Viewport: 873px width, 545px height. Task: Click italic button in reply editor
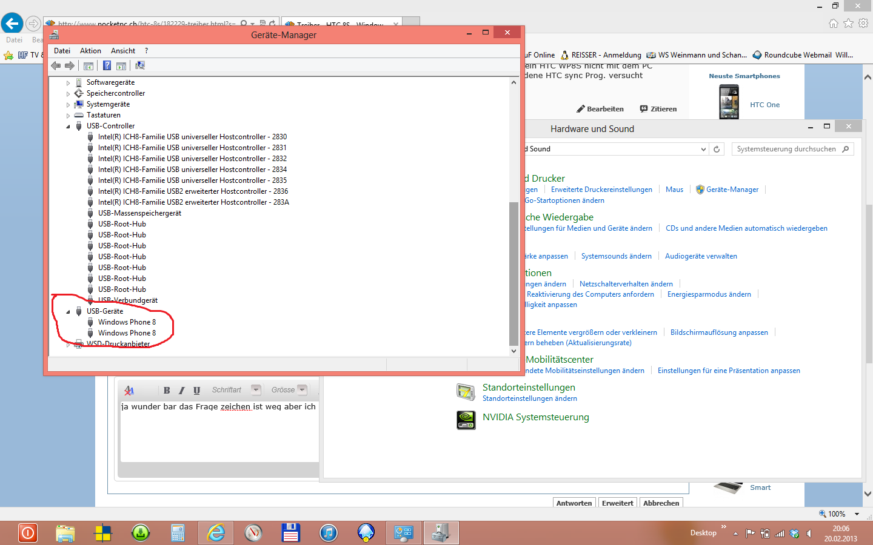[x=181, y=391]
